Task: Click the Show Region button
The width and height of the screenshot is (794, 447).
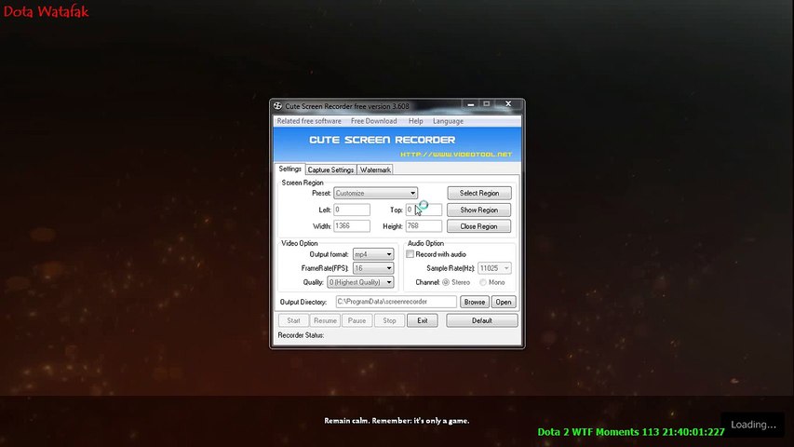Action: [478, 210]
